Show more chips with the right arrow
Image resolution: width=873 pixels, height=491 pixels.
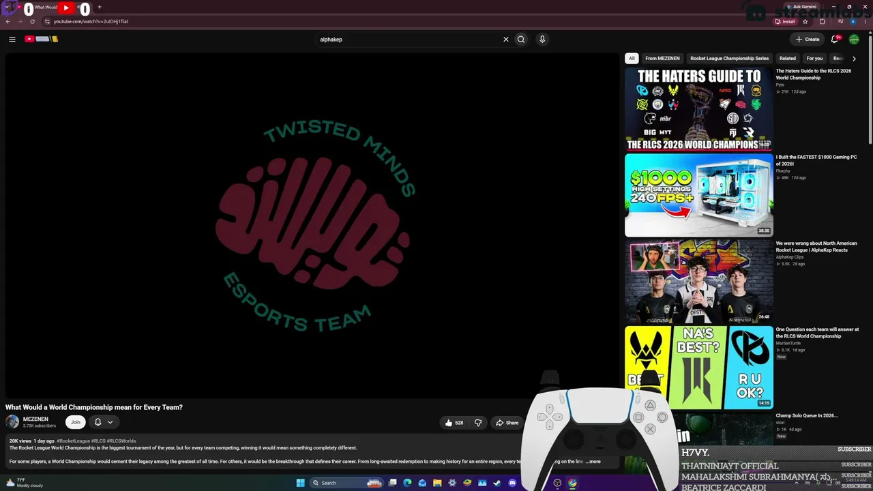point(854,59)
